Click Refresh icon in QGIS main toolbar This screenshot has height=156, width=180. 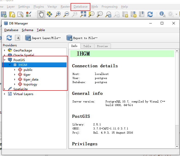coord(150,14)
